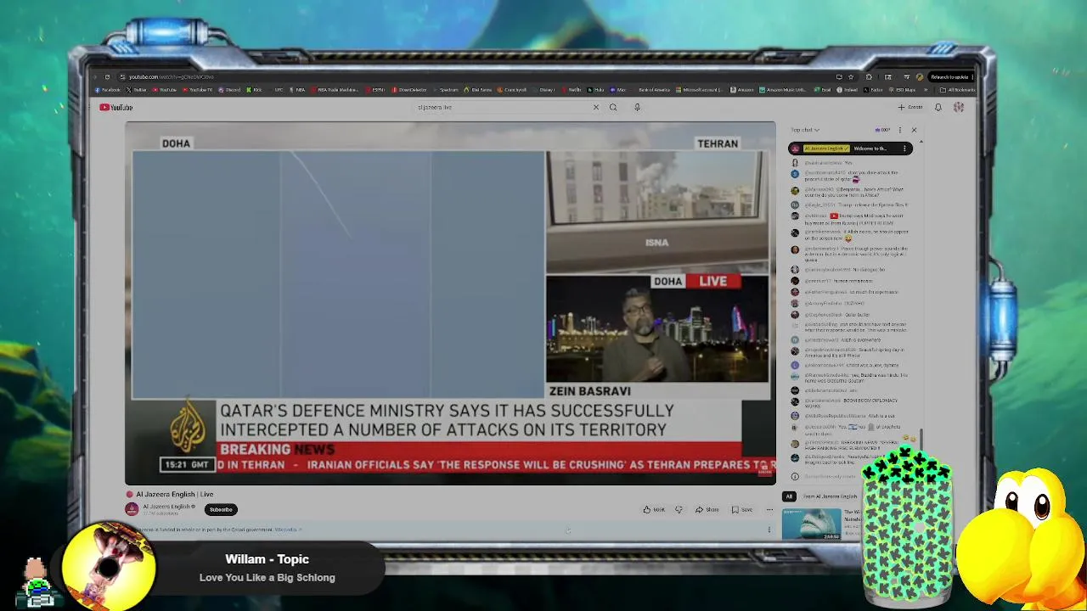1087x611 pixels.
Task: Open the chat participants badge icon
Action: (x=882, y=130)
